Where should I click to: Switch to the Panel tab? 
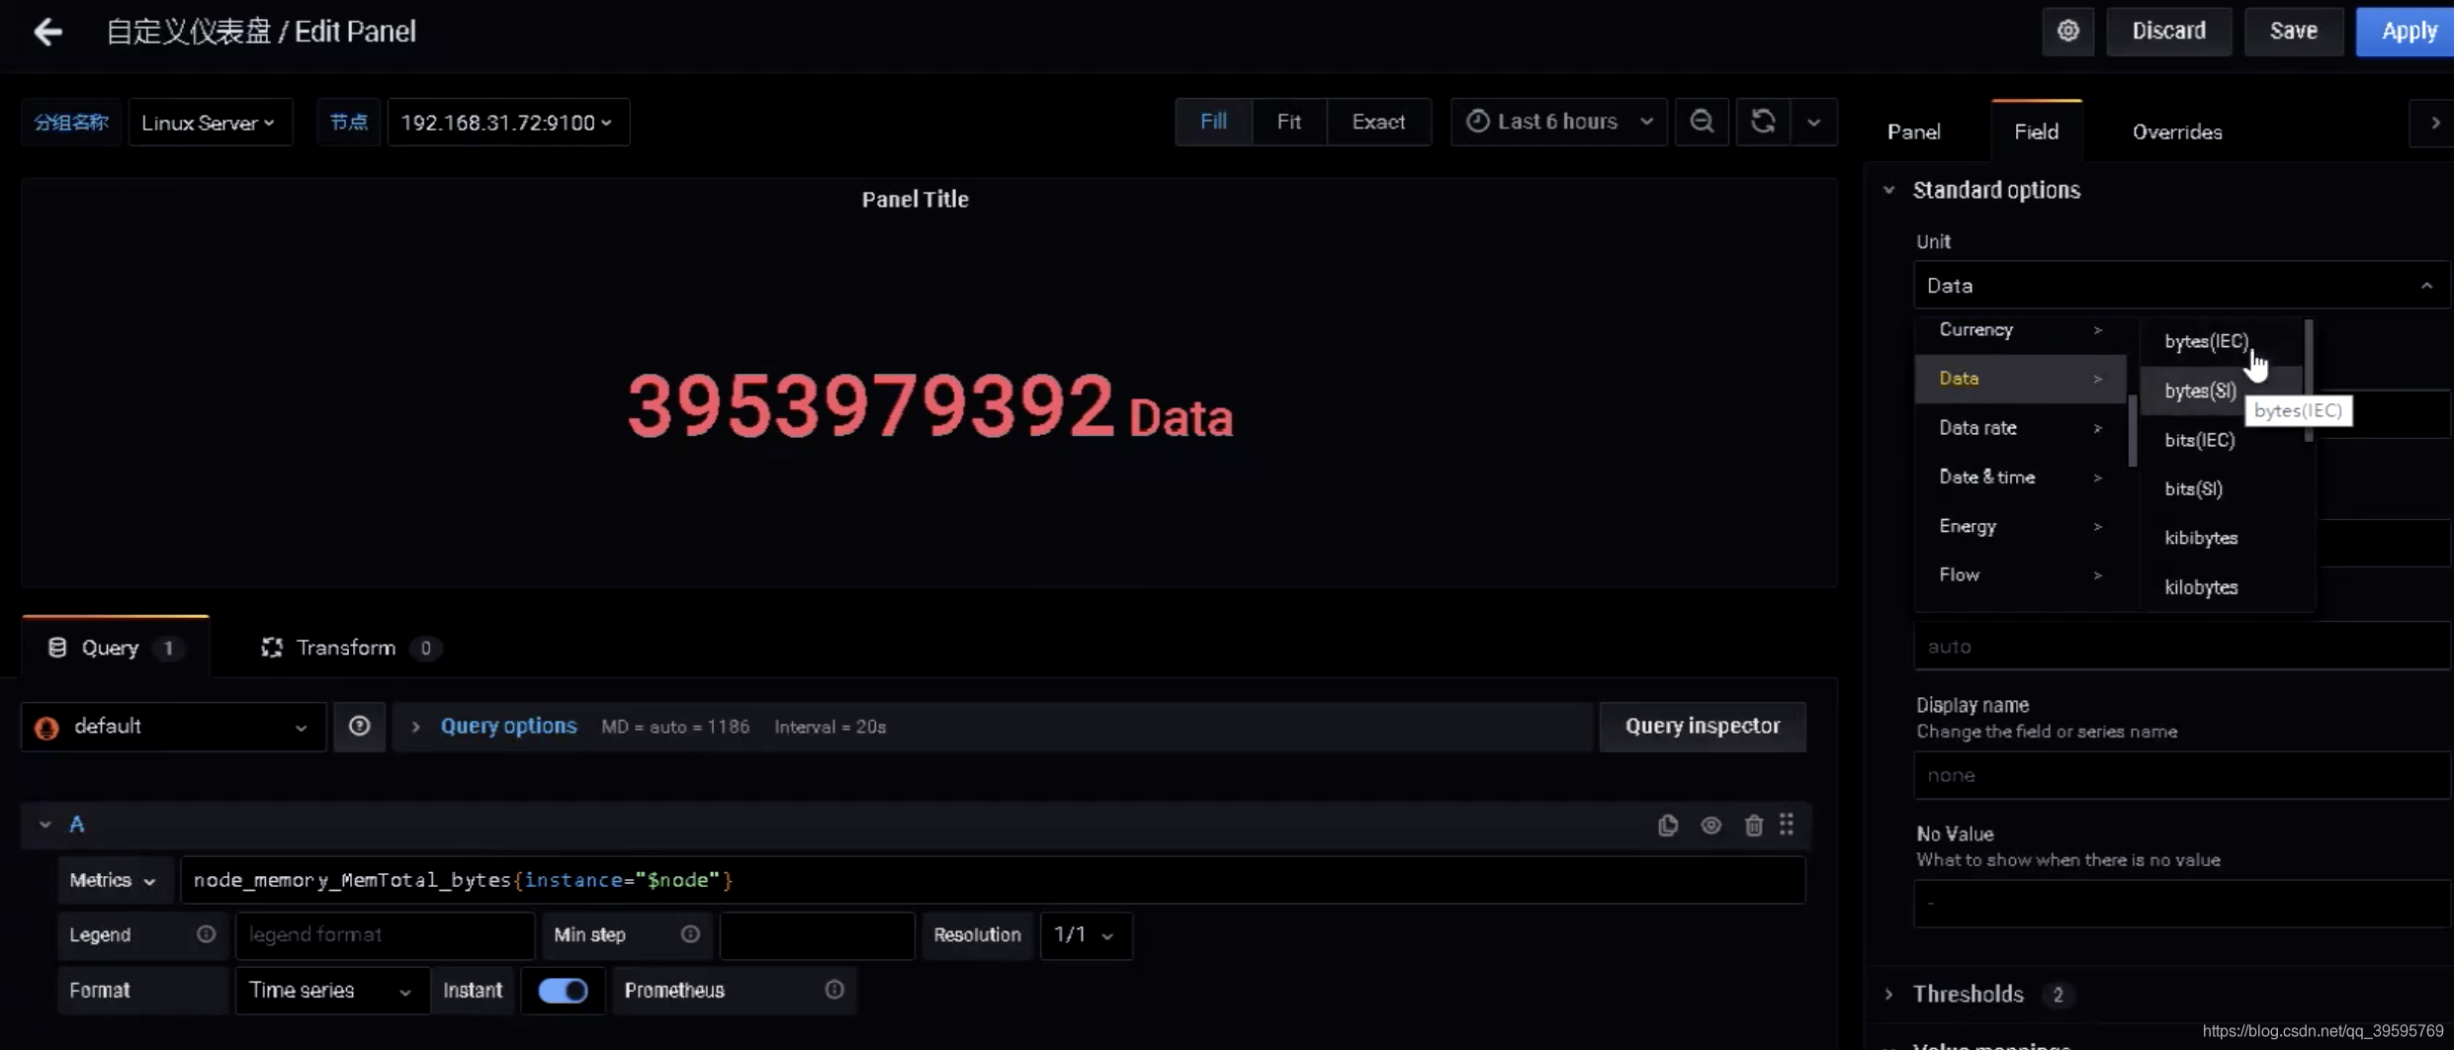click(1913, 131)
